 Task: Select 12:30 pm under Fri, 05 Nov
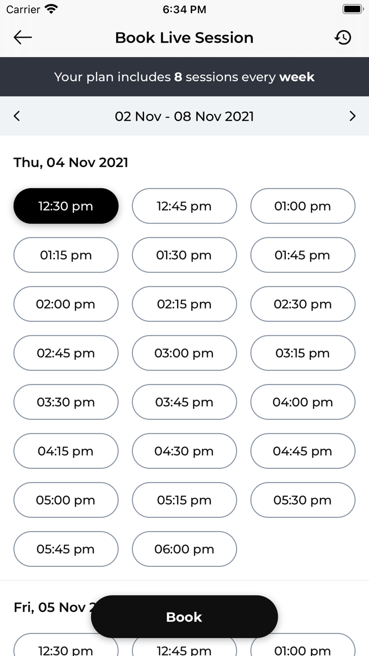(65, 650)
